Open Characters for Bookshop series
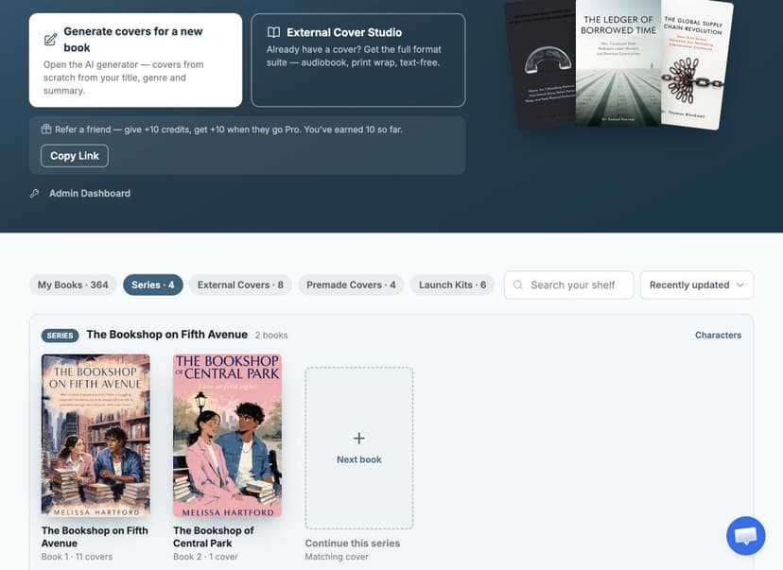The width and height of the screenshot is (783, 570). point(718,335)
